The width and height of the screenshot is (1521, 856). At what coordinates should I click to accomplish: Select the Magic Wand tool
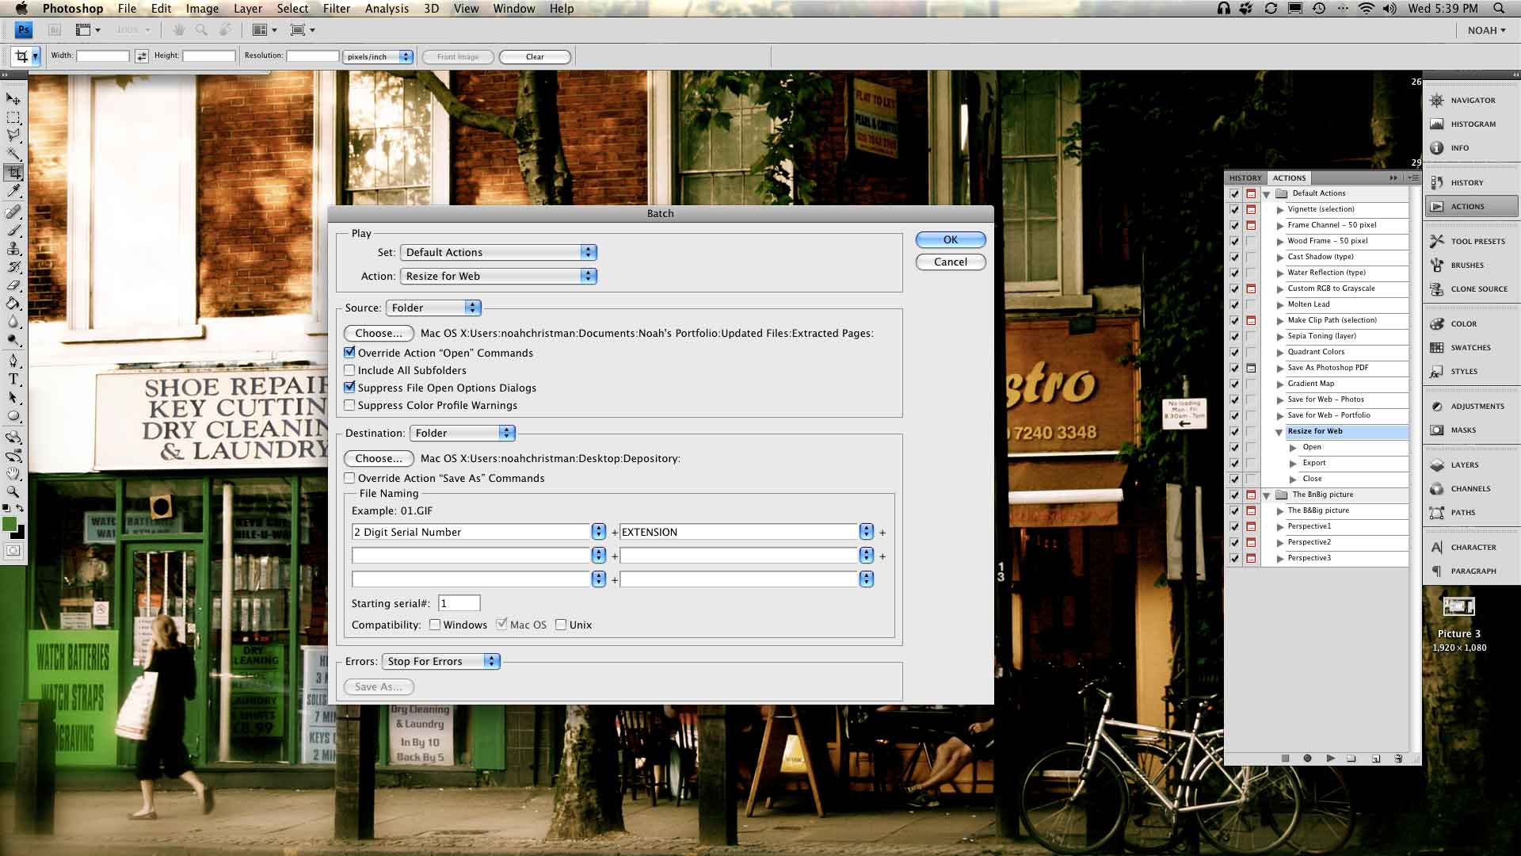pos(13,154)
